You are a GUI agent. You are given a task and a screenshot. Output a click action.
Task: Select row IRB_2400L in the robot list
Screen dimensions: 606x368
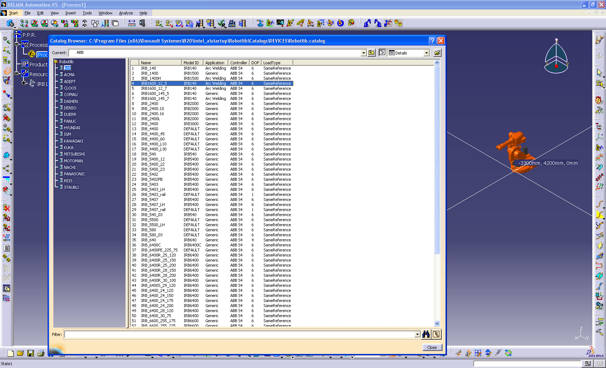[x=212, y=119]
